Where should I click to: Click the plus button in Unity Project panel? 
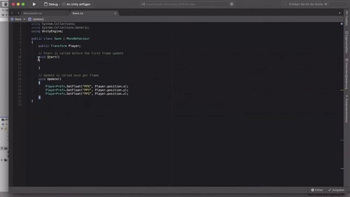[3, 124]
